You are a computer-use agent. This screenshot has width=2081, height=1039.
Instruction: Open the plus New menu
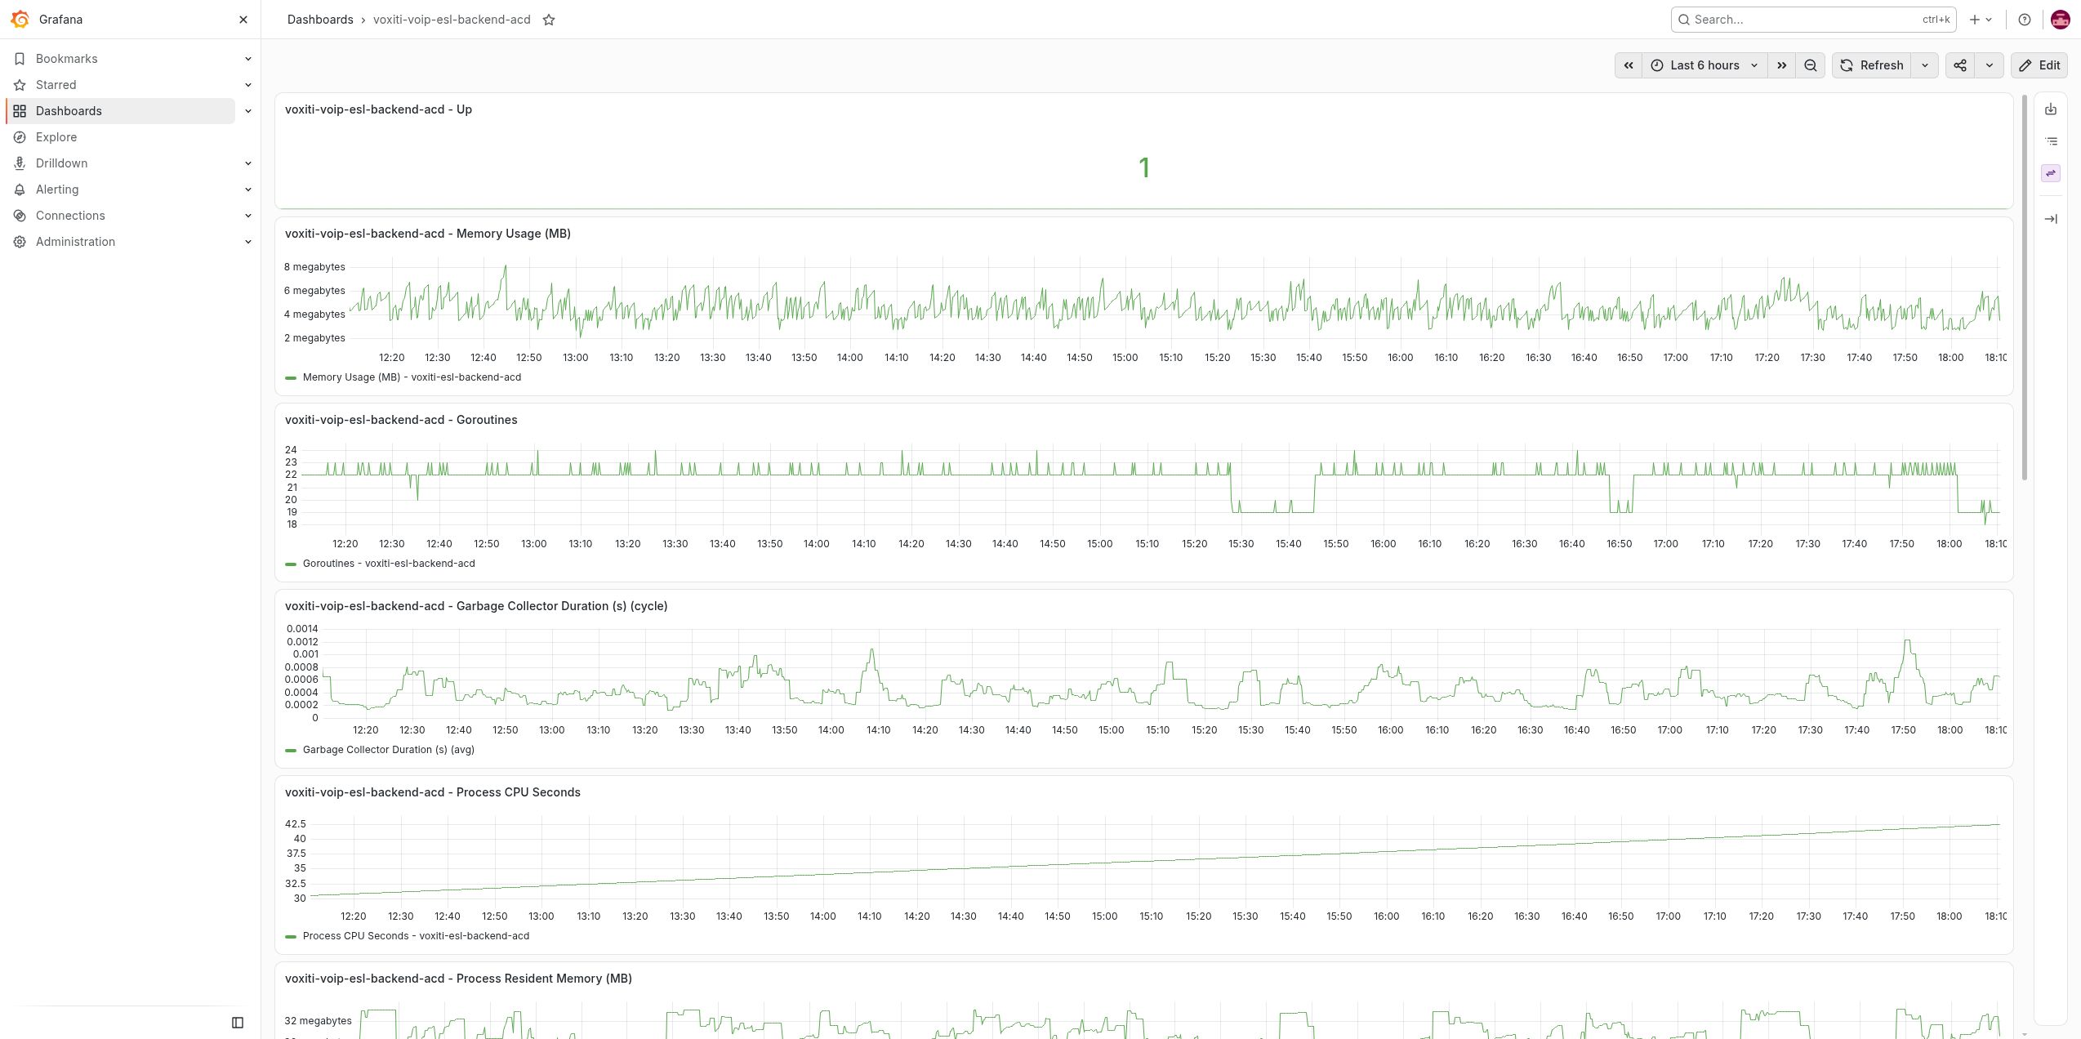[x=1981, y=20]
